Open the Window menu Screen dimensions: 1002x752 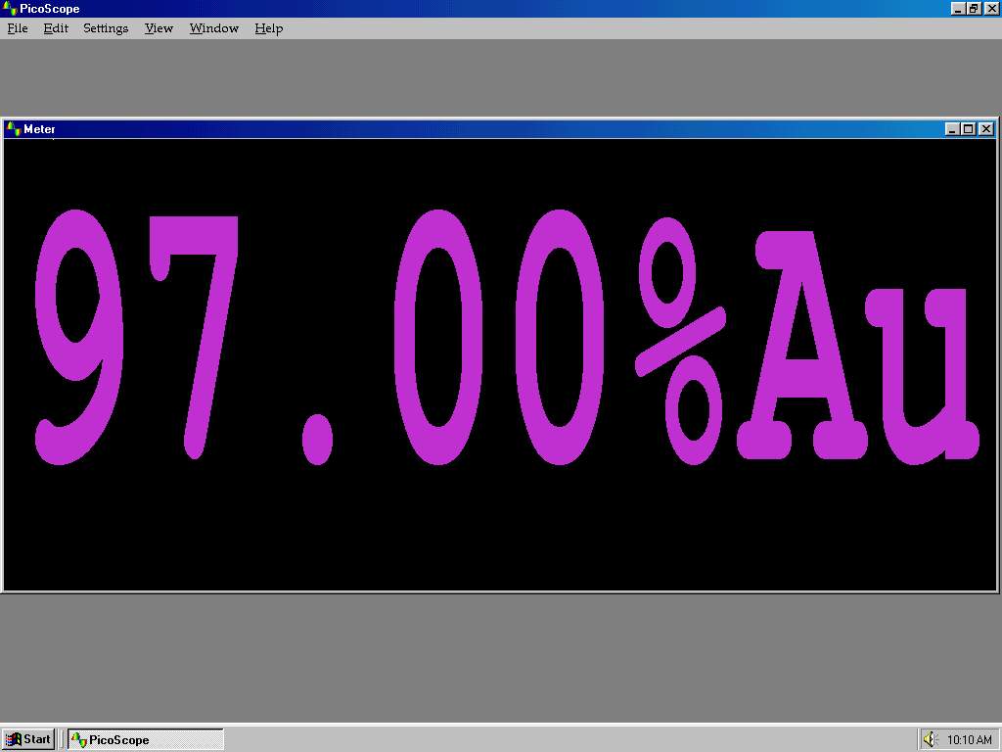[x=214, y=28]
